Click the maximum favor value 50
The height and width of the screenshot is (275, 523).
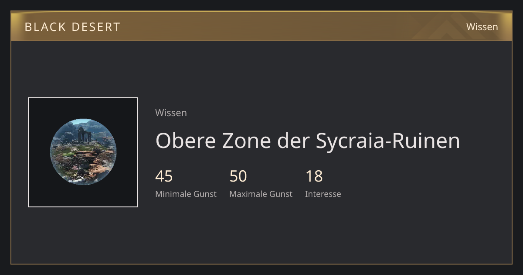click(238, 176)
